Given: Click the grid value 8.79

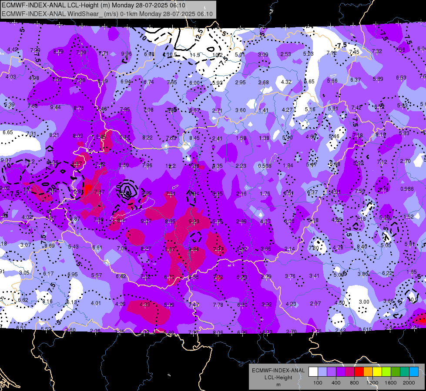Looking at the screenshot, I should tap(58, 52).
